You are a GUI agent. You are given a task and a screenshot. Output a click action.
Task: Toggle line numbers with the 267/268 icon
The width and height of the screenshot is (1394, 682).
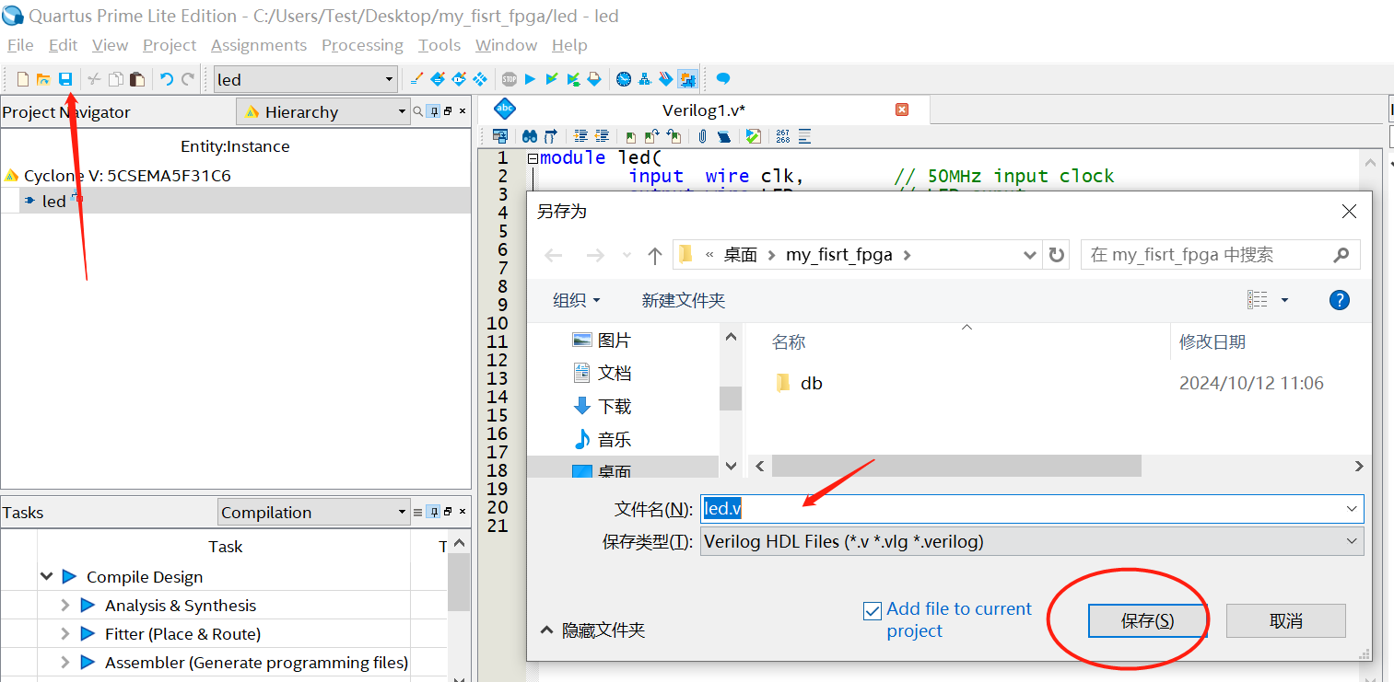pyautogui.click(x=783, y=136)
